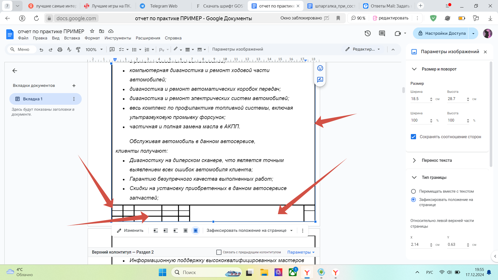Viewport: 498px width, 280px height.
Task: Open Windows Start button in taskbar
Action: click(x=162, y=272)
